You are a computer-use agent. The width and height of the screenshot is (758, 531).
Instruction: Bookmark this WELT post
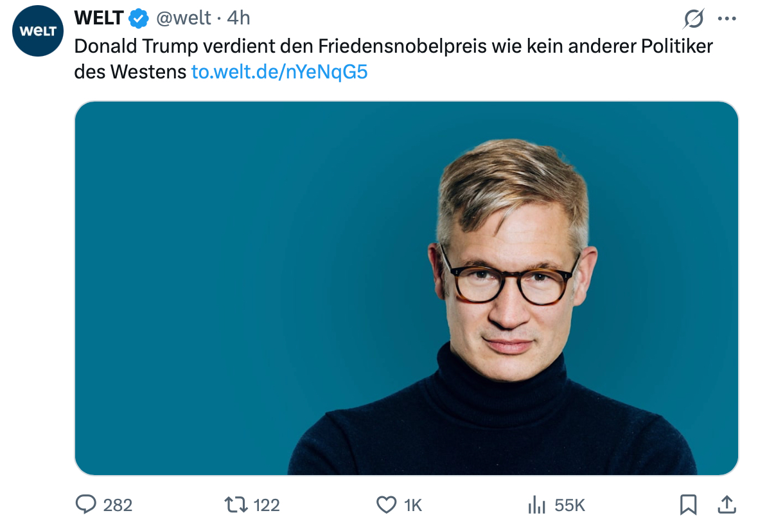688,505
